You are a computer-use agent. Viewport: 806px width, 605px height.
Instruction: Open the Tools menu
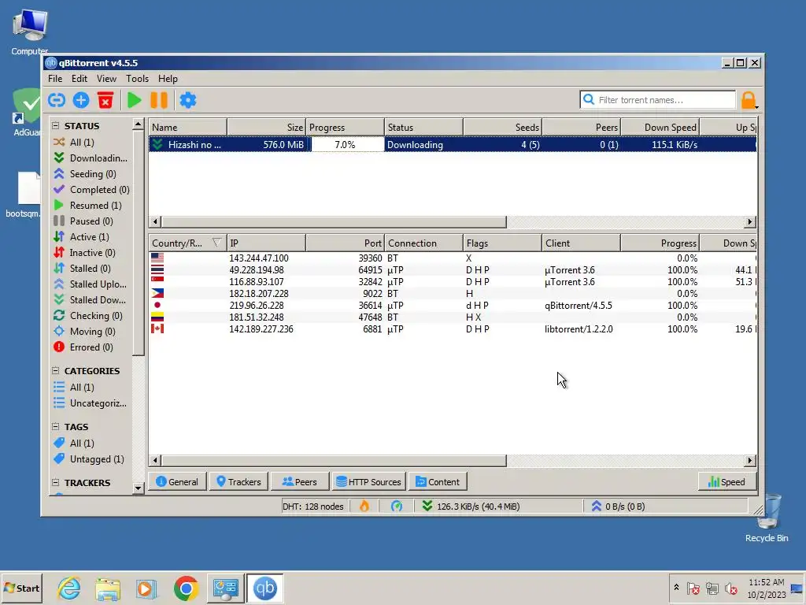137,79
